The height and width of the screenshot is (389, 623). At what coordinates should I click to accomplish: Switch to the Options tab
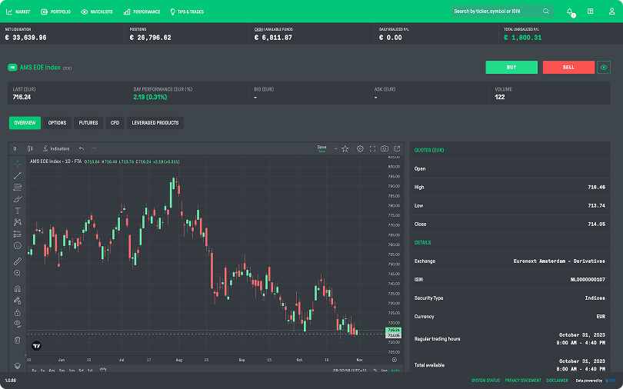[57, 123]
